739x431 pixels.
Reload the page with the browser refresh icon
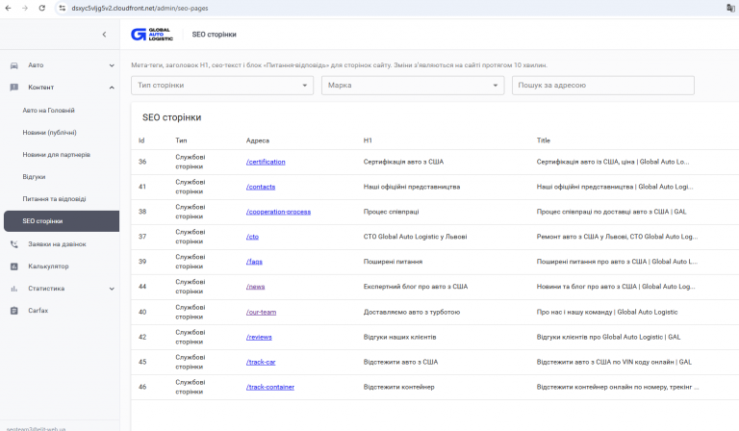point(41,8)
